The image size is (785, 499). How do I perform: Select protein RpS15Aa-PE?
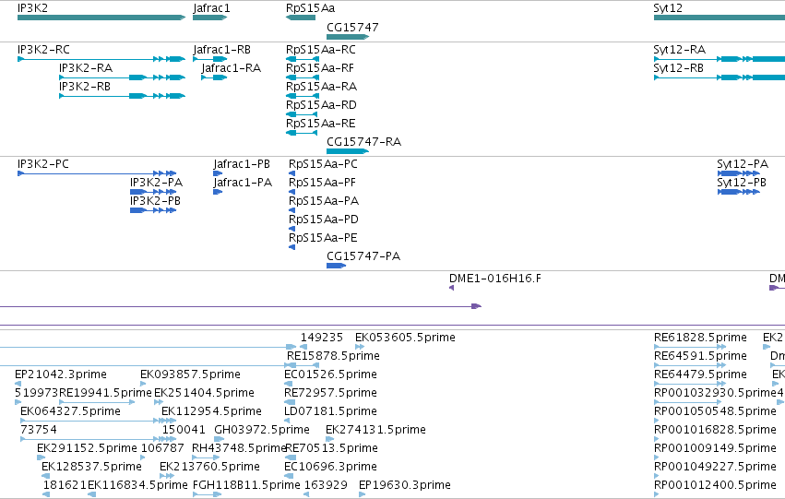point(291,247)
